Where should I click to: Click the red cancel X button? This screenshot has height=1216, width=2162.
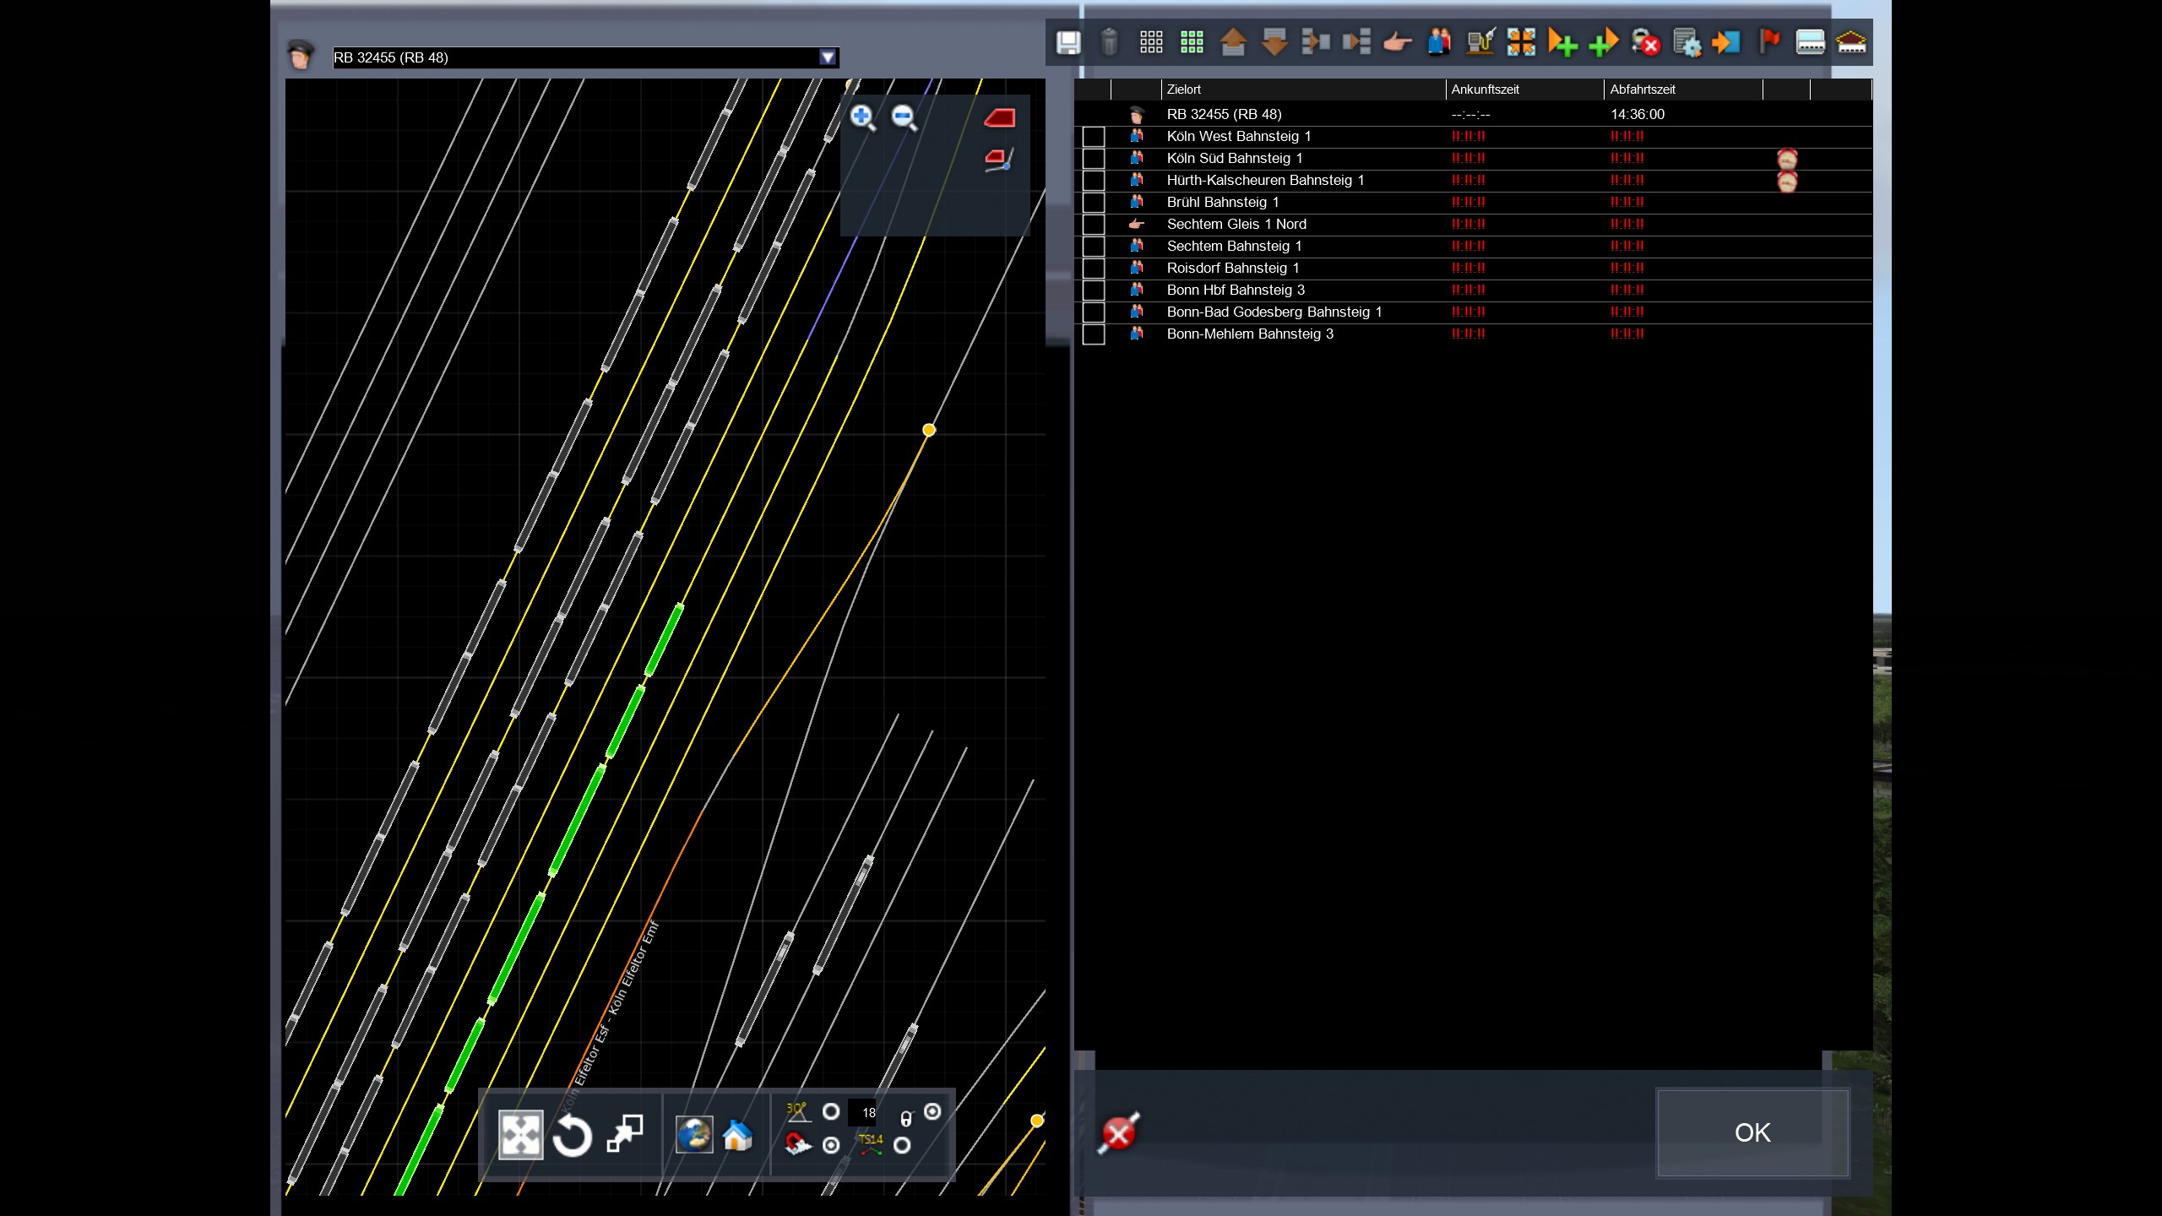point(1119,1133)
